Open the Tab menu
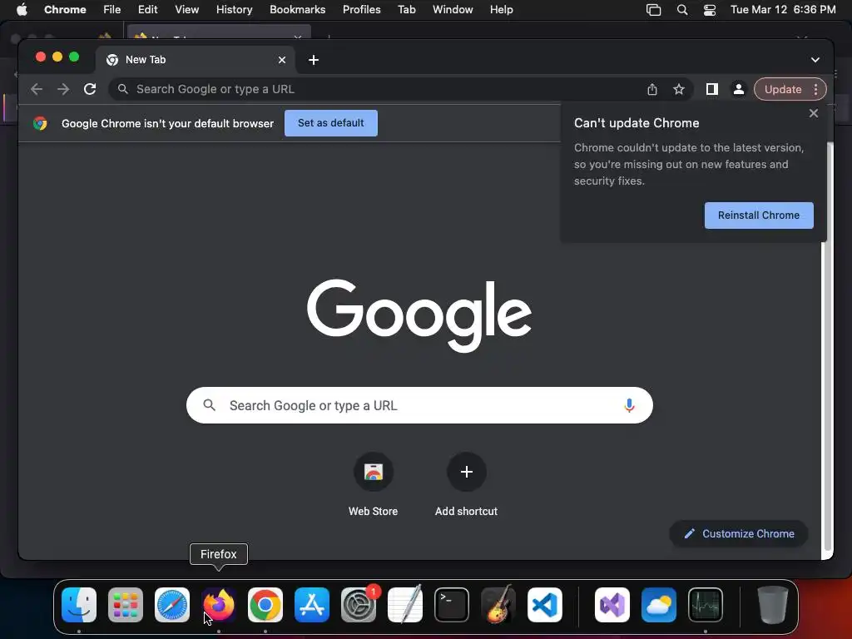Viewport: 852px width, 639px height. click(x=406, y=9)
